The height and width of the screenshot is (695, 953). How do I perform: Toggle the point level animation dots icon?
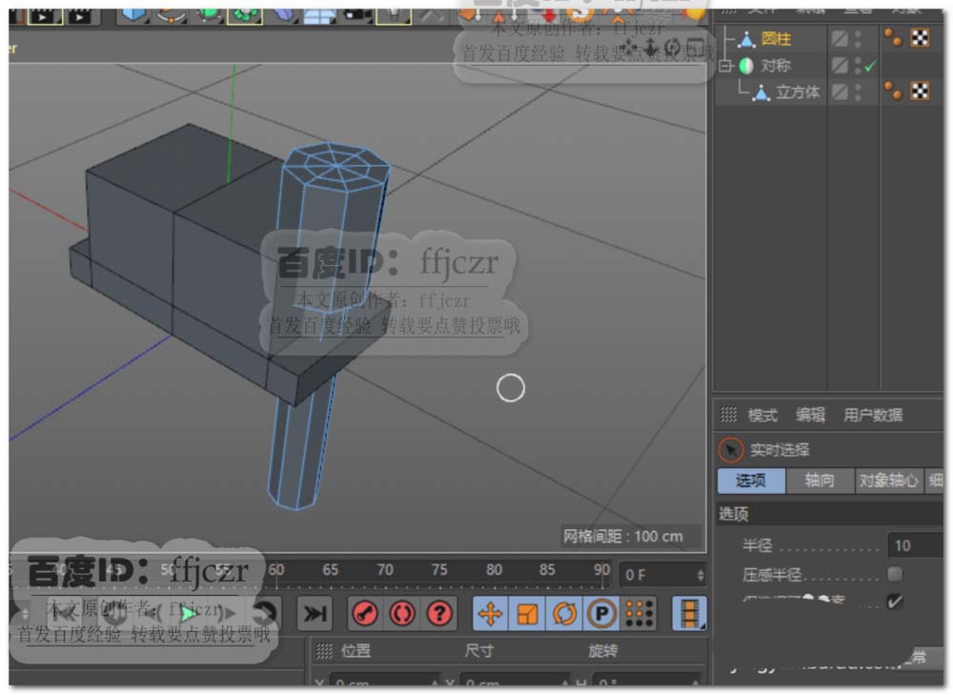click(x=639, y=614)
